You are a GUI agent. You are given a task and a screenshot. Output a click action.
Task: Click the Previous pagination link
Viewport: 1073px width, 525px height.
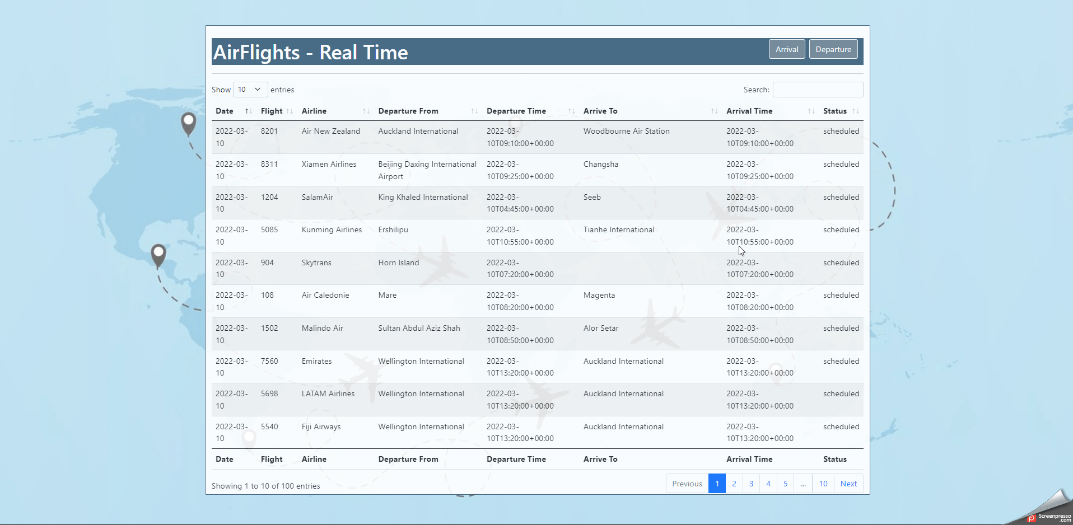point(687,484)
